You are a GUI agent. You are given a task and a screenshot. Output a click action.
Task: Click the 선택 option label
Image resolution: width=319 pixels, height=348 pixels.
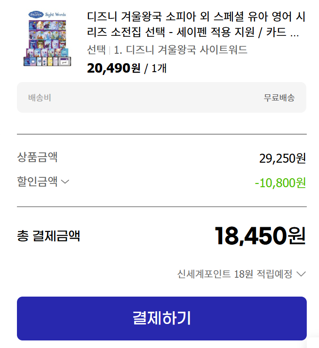click(x=96, y=50)
